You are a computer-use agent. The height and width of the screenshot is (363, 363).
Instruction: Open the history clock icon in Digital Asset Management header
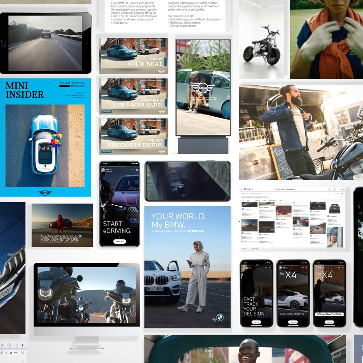click(x=334, y=189)
